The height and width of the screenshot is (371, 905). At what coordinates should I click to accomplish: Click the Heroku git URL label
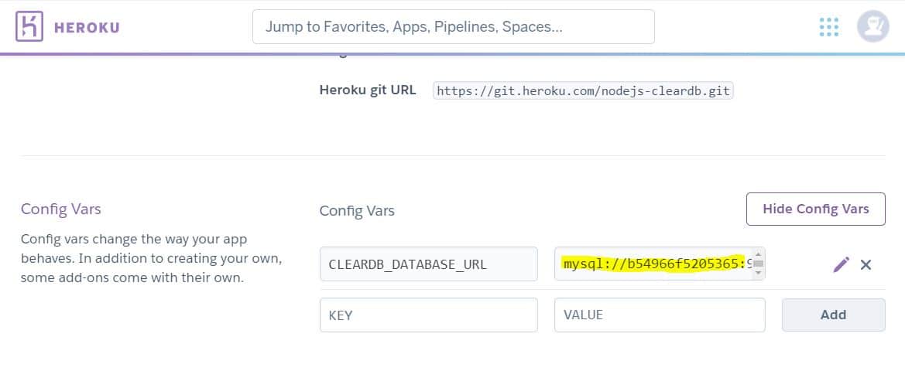(368, 90)
